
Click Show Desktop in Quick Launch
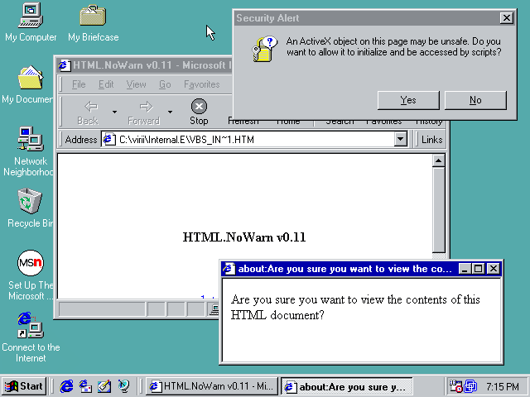(104, 385)
